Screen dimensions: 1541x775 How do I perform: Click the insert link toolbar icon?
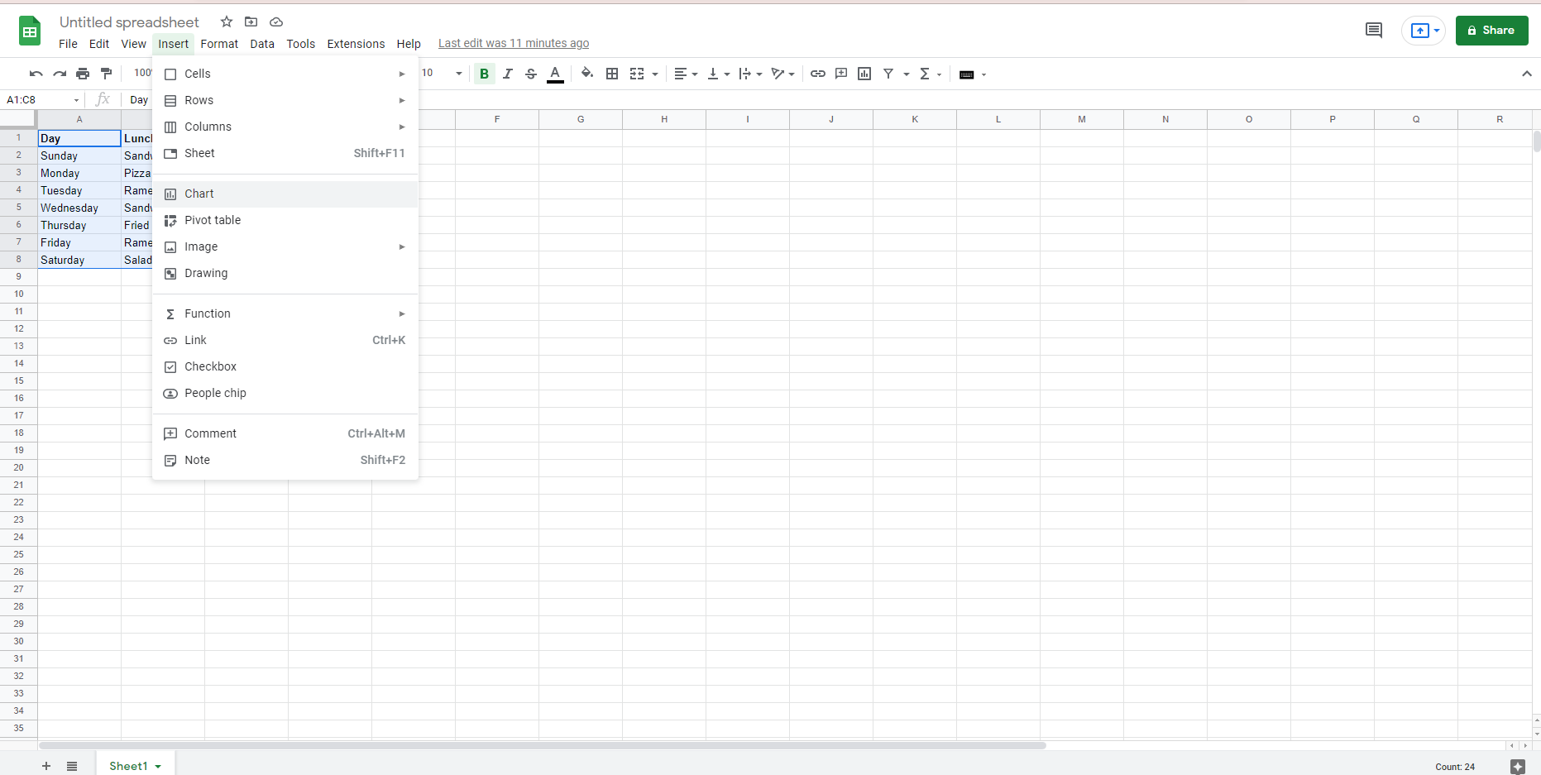click(x=817, y=74)
